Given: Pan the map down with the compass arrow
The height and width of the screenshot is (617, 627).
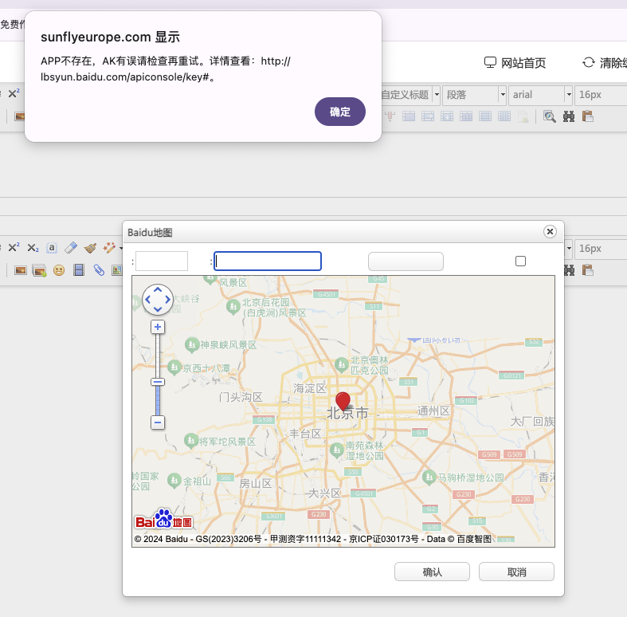Looking at the screenshot, I should click(158, 309).
